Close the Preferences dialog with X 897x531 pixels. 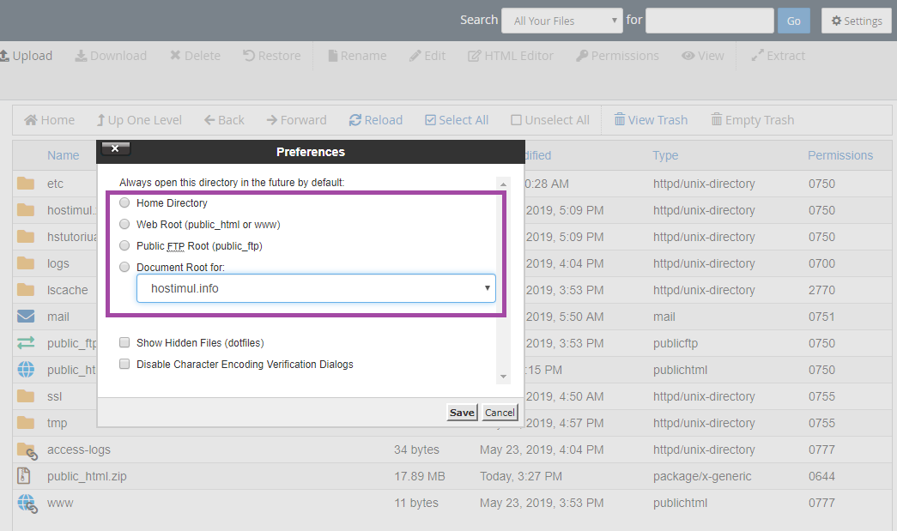[115, 149]
